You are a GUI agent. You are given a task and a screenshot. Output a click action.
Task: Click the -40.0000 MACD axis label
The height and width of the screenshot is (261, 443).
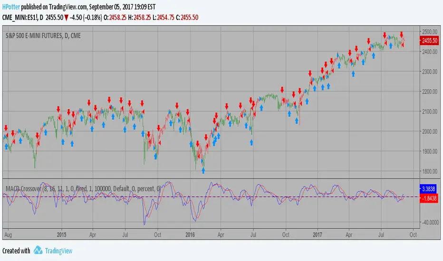pos(430,223)
